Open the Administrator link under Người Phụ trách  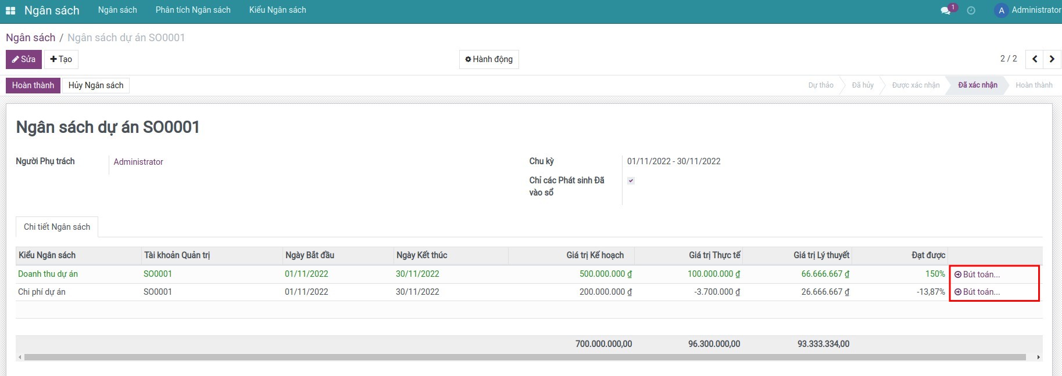(138, 162)
